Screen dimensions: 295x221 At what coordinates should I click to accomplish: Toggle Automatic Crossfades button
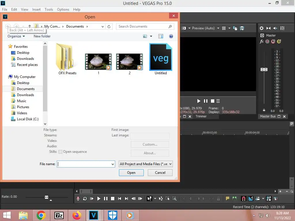[x=251, y=199]
